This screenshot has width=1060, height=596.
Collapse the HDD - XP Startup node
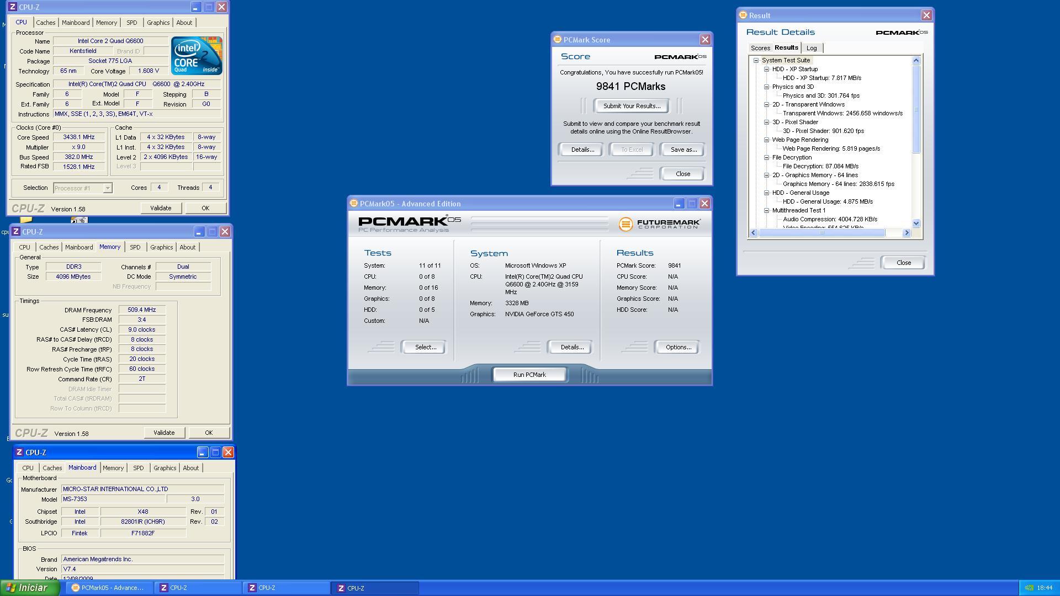(766, 70)
